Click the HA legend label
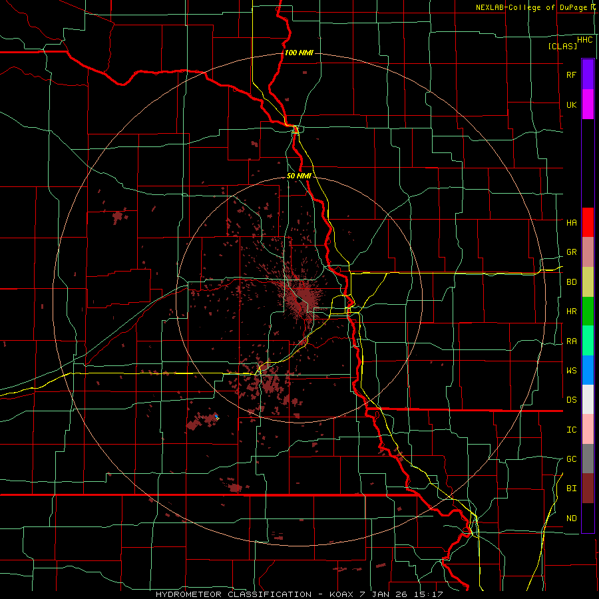 [x=571, y=222]
